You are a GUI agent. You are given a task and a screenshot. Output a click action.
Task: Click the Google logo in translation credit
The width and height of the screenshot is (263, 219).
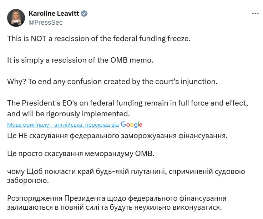[131, 125]
